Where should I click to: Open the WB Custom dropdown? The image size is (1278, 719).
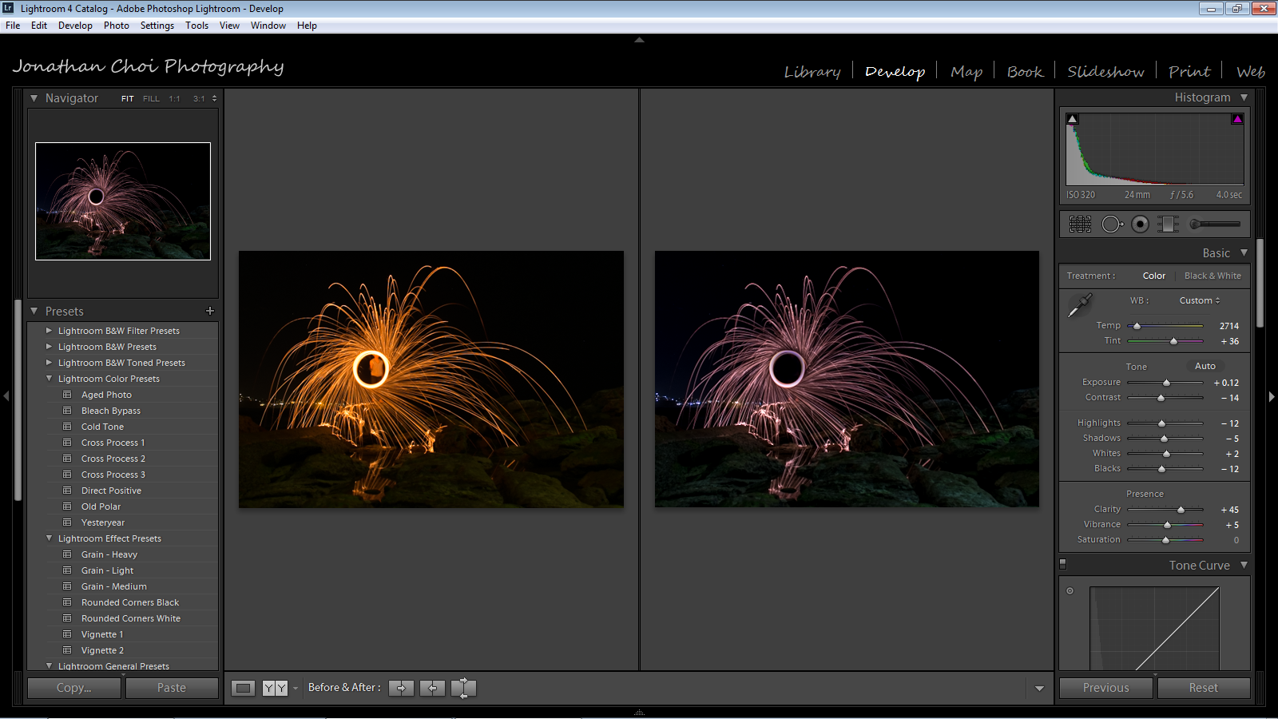(1200, 300)
